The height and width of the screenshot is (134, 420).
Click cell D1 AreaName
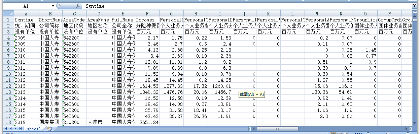click(x=99, y=20)
